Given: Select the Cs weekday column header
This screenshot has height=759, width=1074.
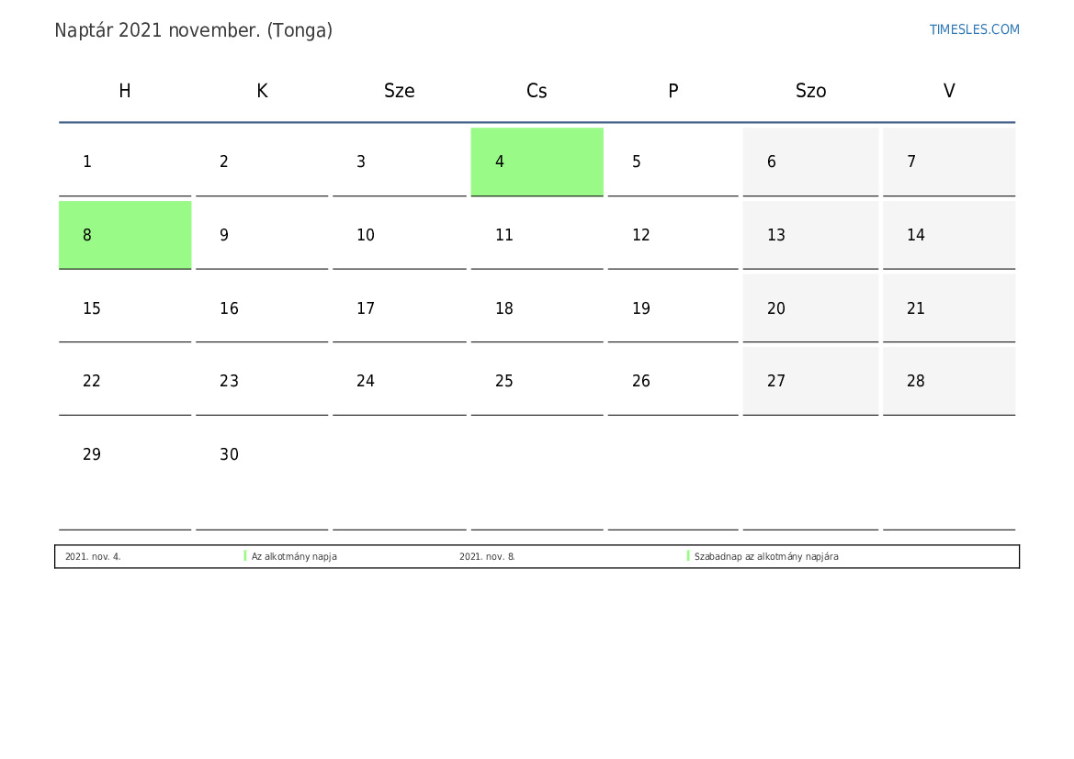Looking at the screenshot, I should [537, 91].
